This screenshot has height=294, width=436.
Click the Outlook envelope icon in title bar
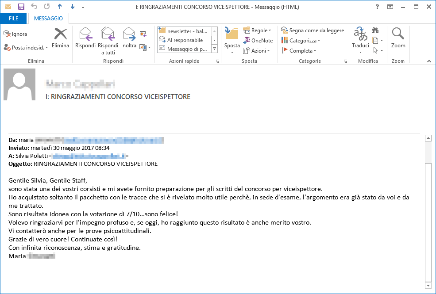tap(8, 7)
